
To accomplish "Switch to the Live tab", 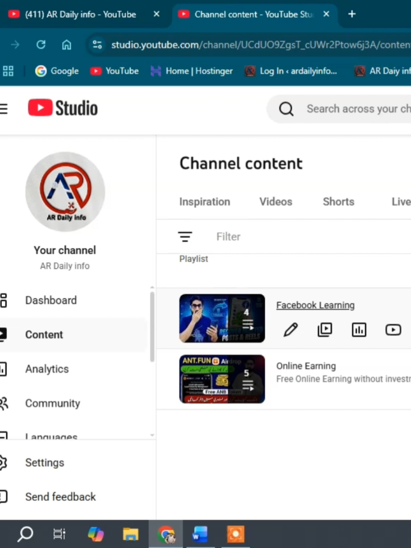I will pos(401,202).
